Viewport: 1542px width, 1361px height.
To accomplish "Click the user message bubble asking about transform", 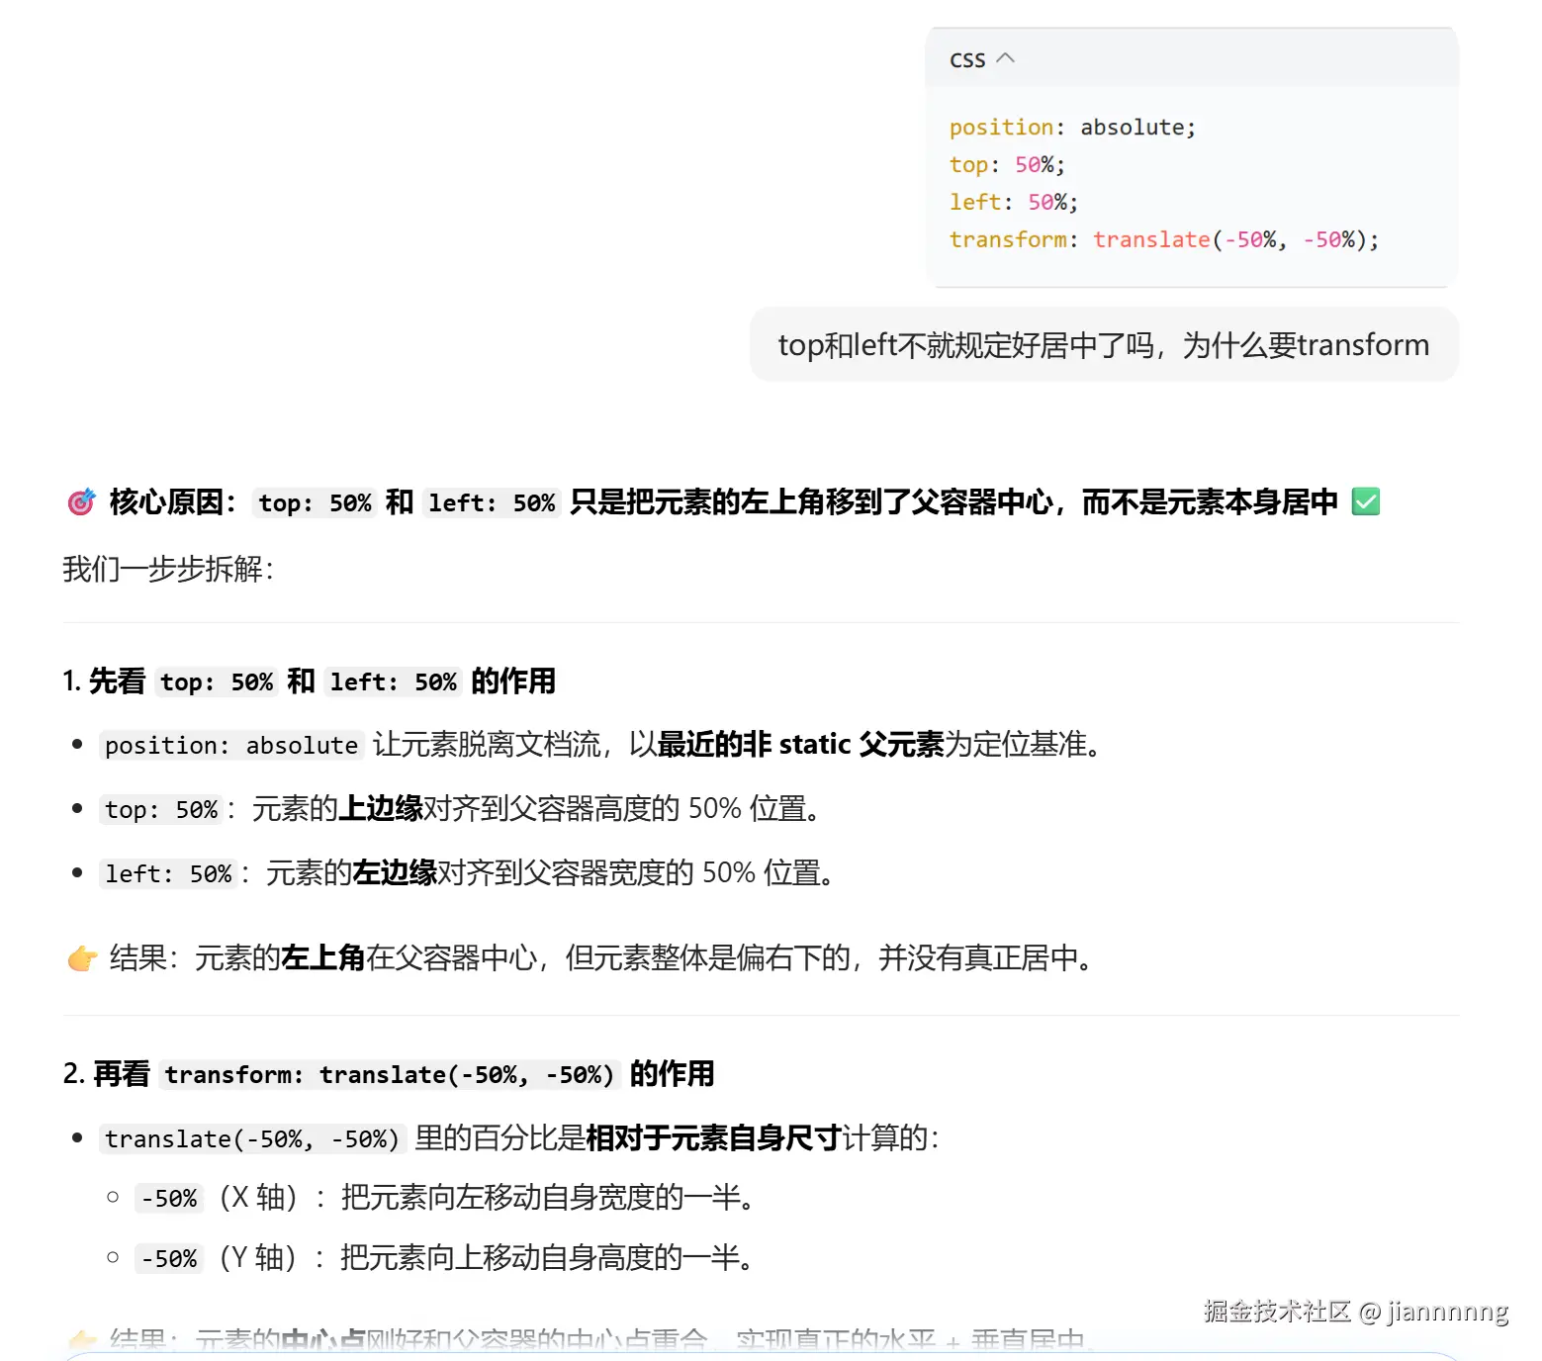I will (x=1103, y=344).
